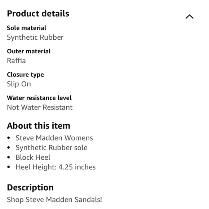The image size is (209, 209).
Task: Click the Product details heading
Action: pos(38,13)
